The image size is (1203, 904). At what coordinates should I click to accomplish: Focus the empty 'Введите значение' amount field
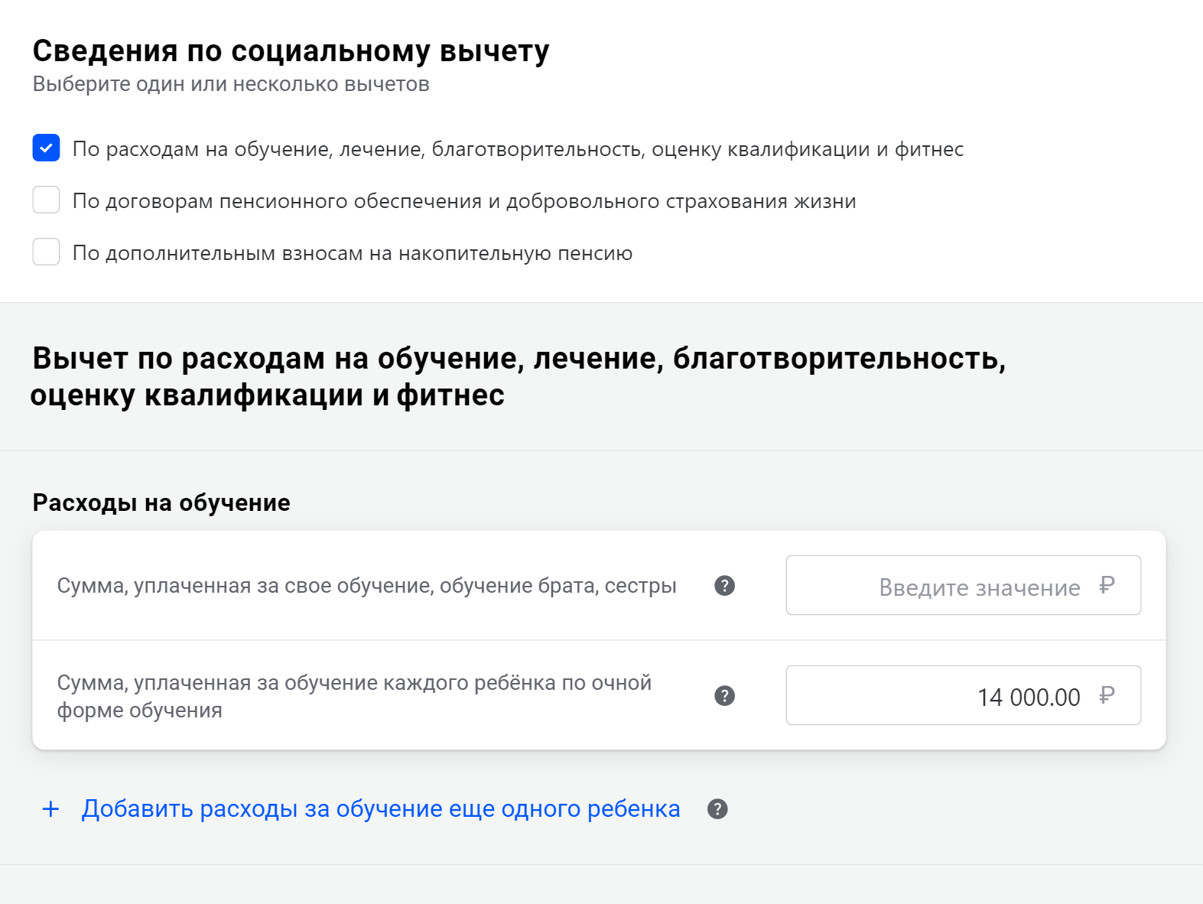[964, 586]
